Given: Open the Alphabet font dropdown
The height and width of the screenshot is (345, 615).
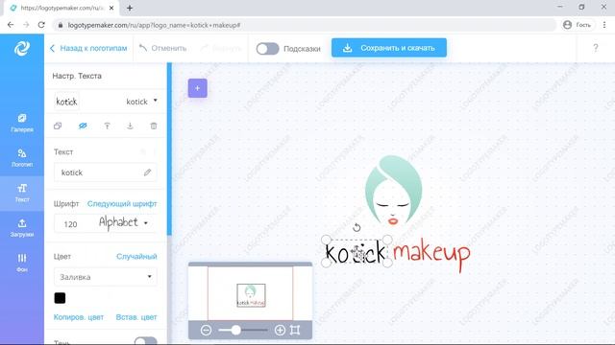Looking at the screenshot, I should tap(124, 223).
